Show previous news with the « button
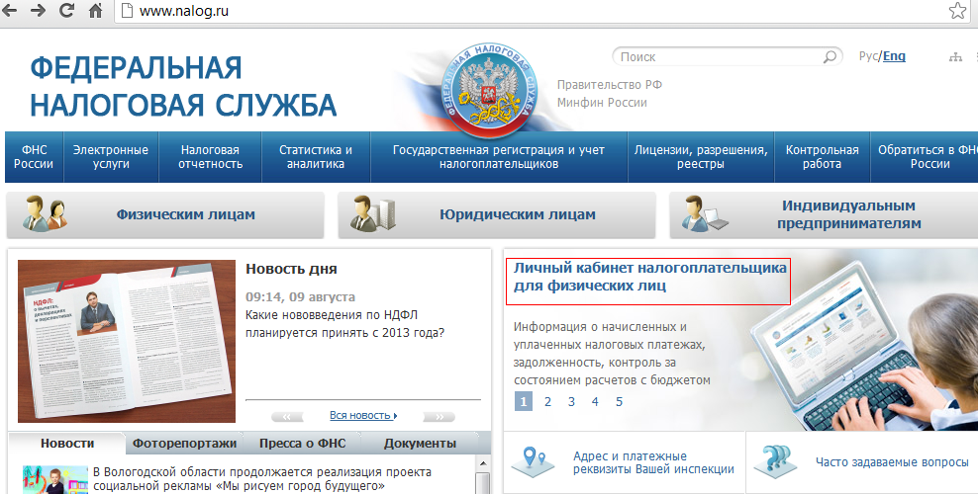Viewport: 978px width, 494px height. [x=287, y=416]
